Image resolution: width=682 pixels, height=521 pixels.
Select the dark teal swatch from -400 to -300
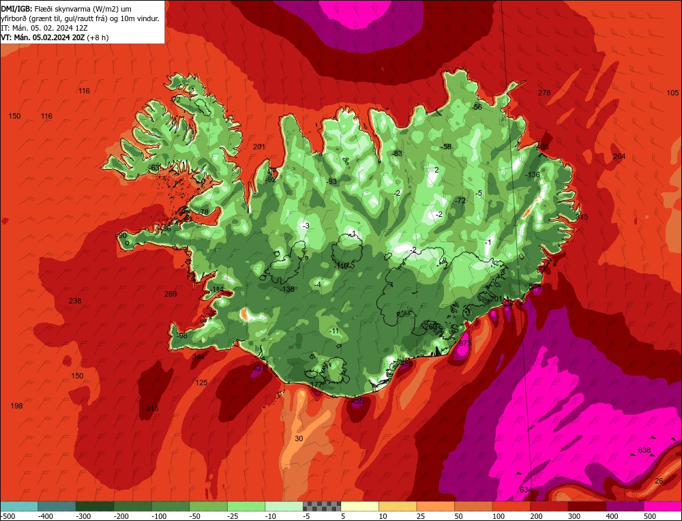point(57,506)
